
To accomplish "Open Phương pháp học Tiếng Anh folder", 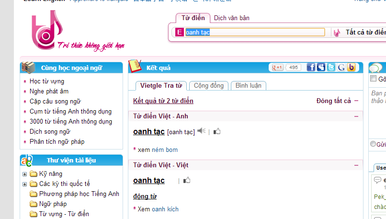I will [x=79, y=194].
